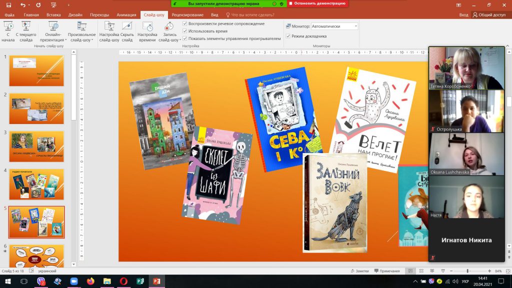Disable the Presenter View checkbox
This screenshot has height=288, width=512.
tap(288, 36)
